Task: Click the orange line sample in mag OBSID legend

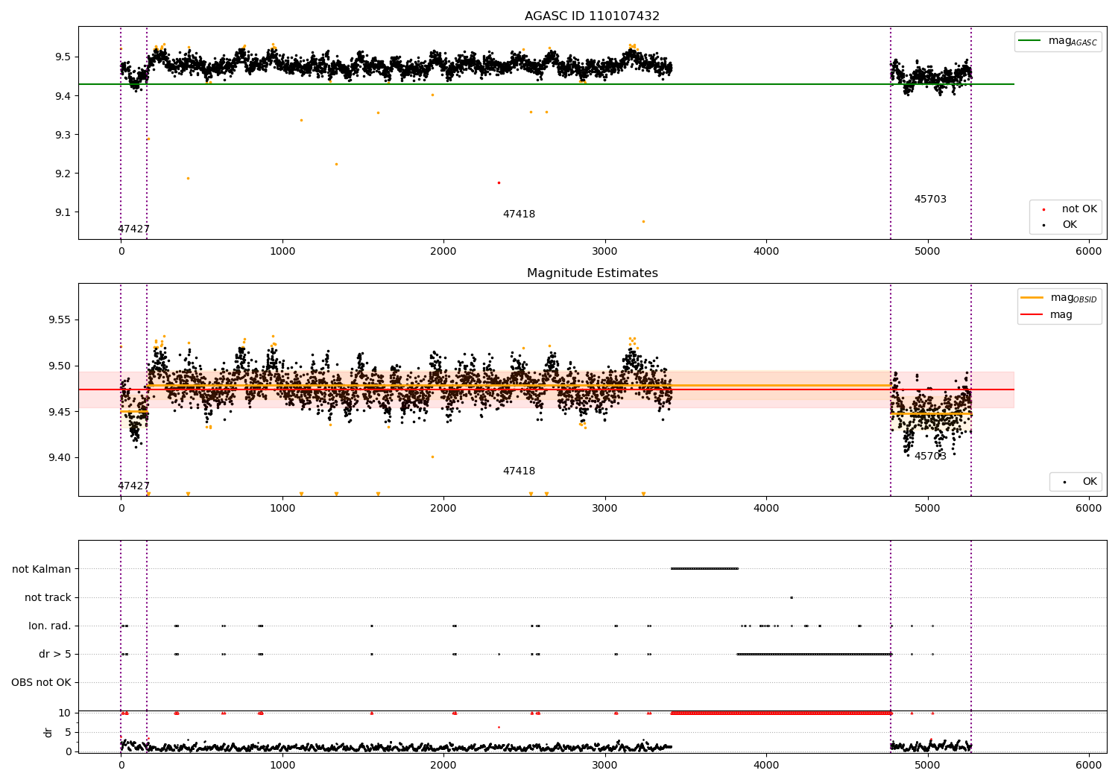Action: click(1032, 298)
